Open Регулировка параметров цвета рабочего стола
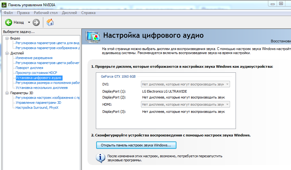This screenshot has height=170, width=291. tap(48, 63)
